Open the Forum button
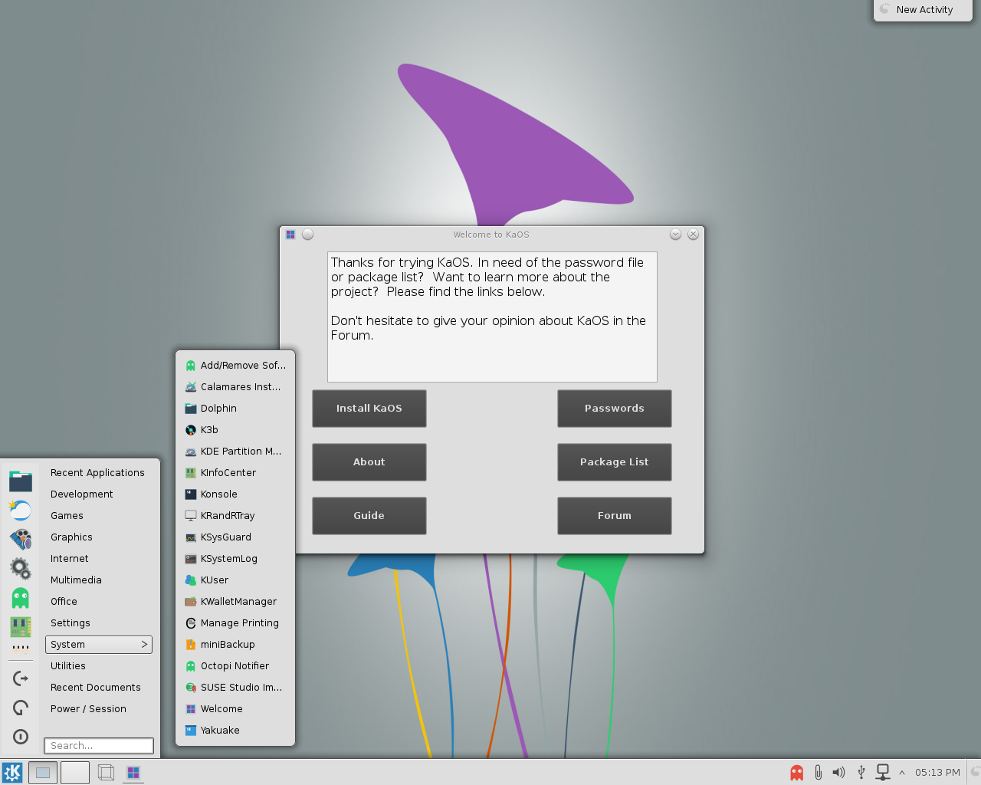This screenshot has height=785, width=981. [x=615, y=516]
